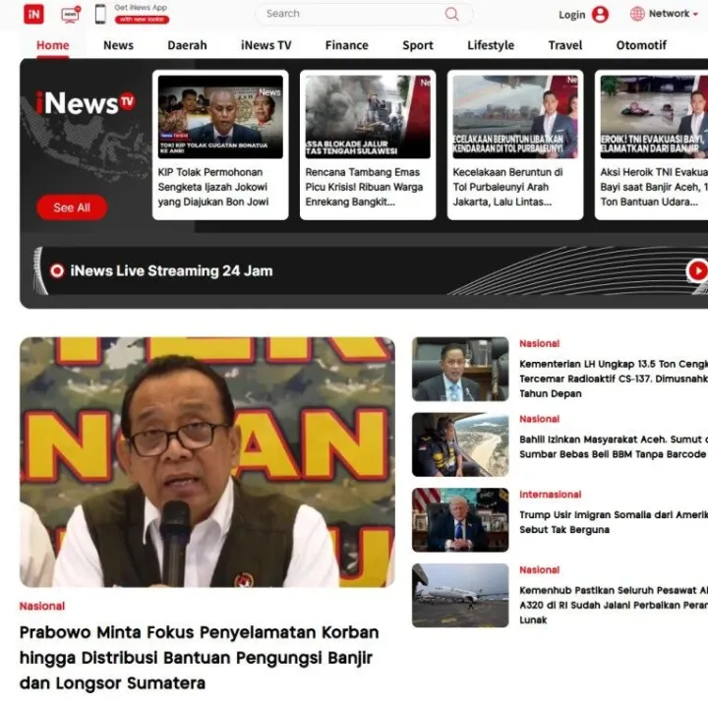Go to the Daerah tab
The width and height of the screenshot is (708, 708).
point(187,45)
